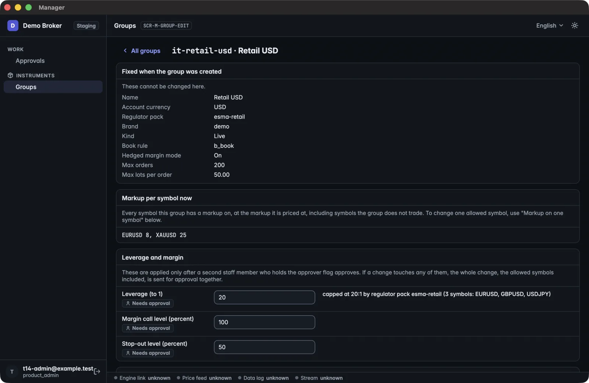The width and height of the screenshot is (589, 383).
Task: Click the 'Stream unknown' status entry
Action: (319, 378)
